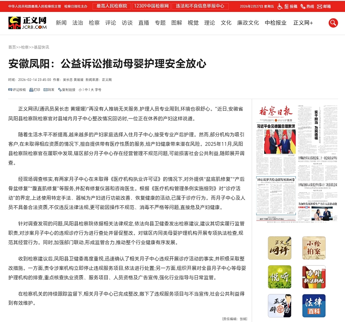Click the 责任编辑: 张娟 credit text
Screen dimensions: 345x322
(x=235, y=319)
